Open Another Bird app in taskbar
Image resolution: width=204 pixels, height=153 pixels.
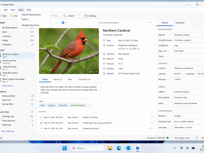(x=138, y=148)
